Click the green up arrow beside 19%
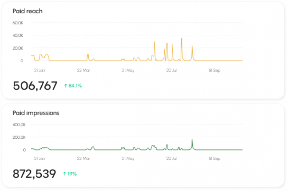288x191 pixels. pyautogui.click(x=65, y=174)
